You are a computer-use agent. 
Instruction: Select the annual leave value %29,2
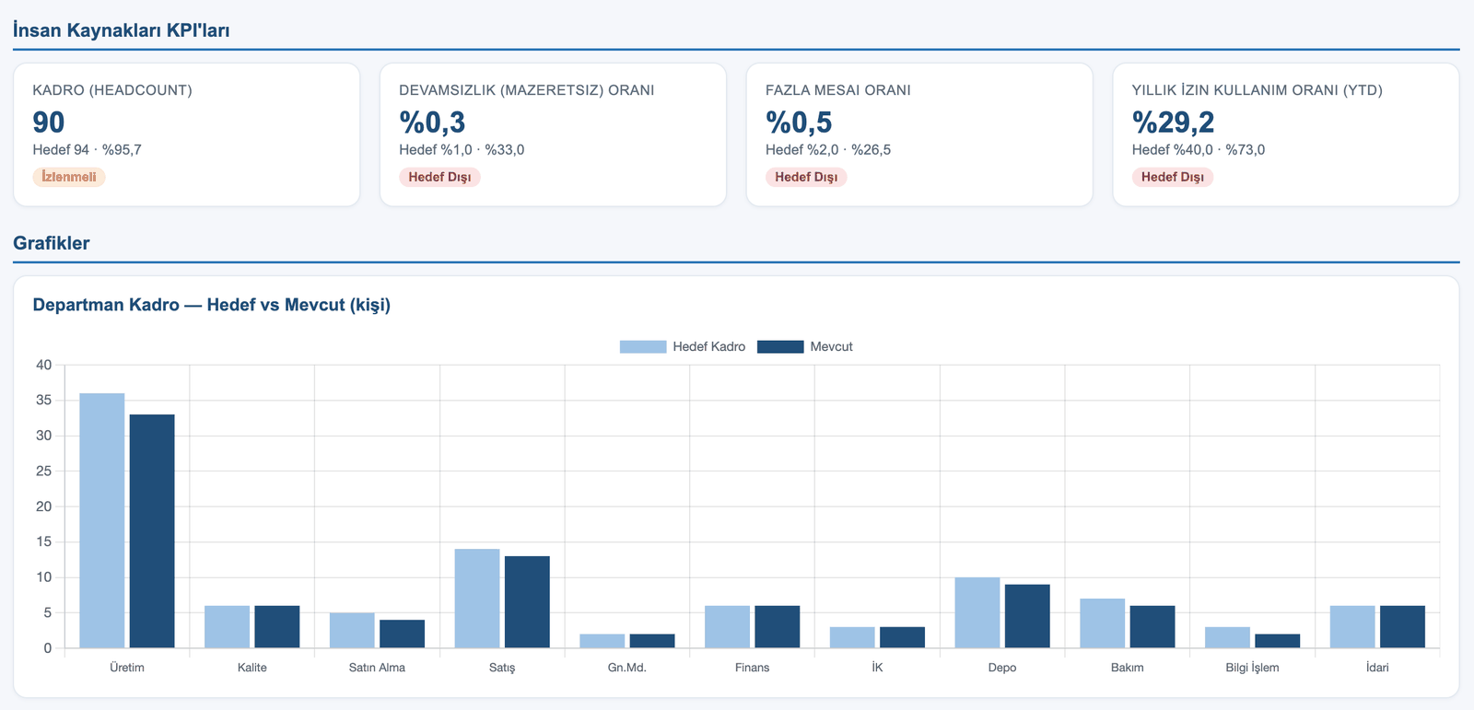tap(1174, 122)
